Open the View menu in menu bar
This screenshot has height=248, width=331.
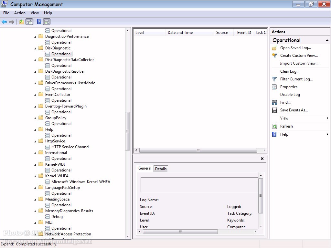[x=35, y=13]
